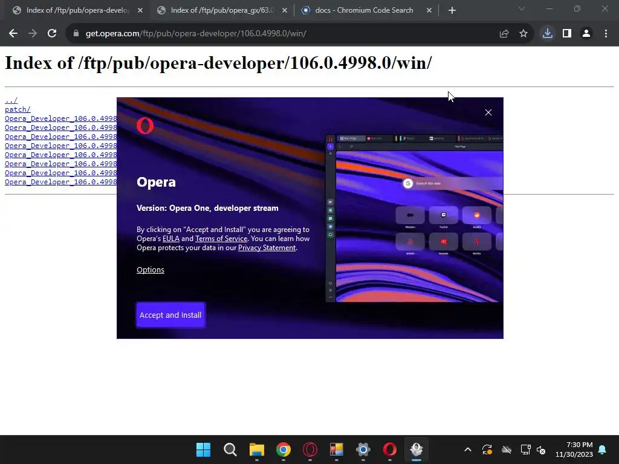Open the EULA link
This screenshot has width=619, height=464.
[x=171, y=239]
